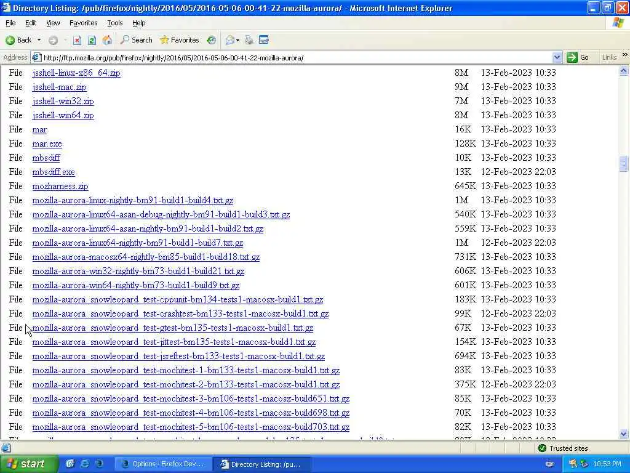Go to Home page icon
Viewport: 630px width, 473px height.
point(107,40)
